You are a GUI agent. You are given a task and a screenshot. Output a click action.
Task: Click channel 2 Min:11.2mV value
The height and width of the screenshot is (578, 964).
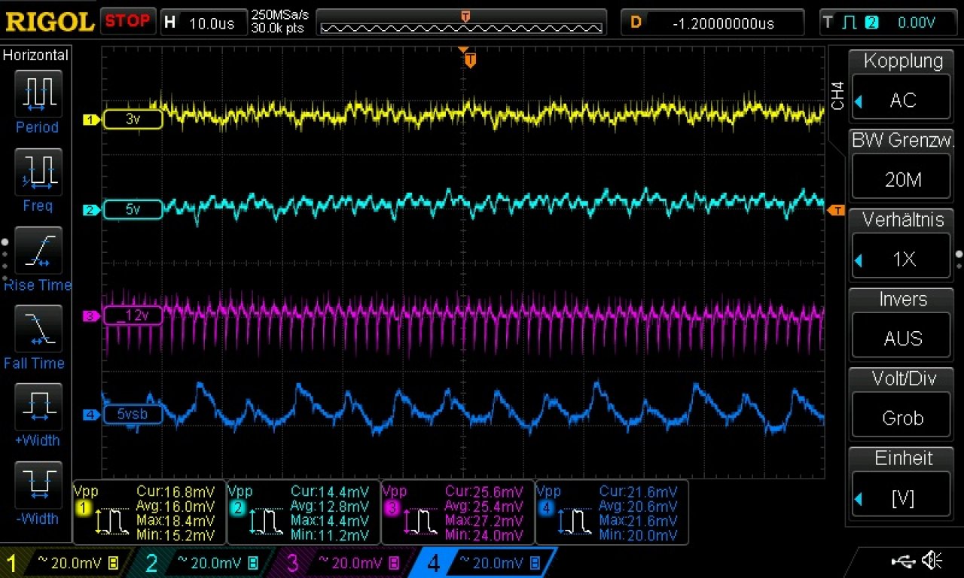(330, 535)
